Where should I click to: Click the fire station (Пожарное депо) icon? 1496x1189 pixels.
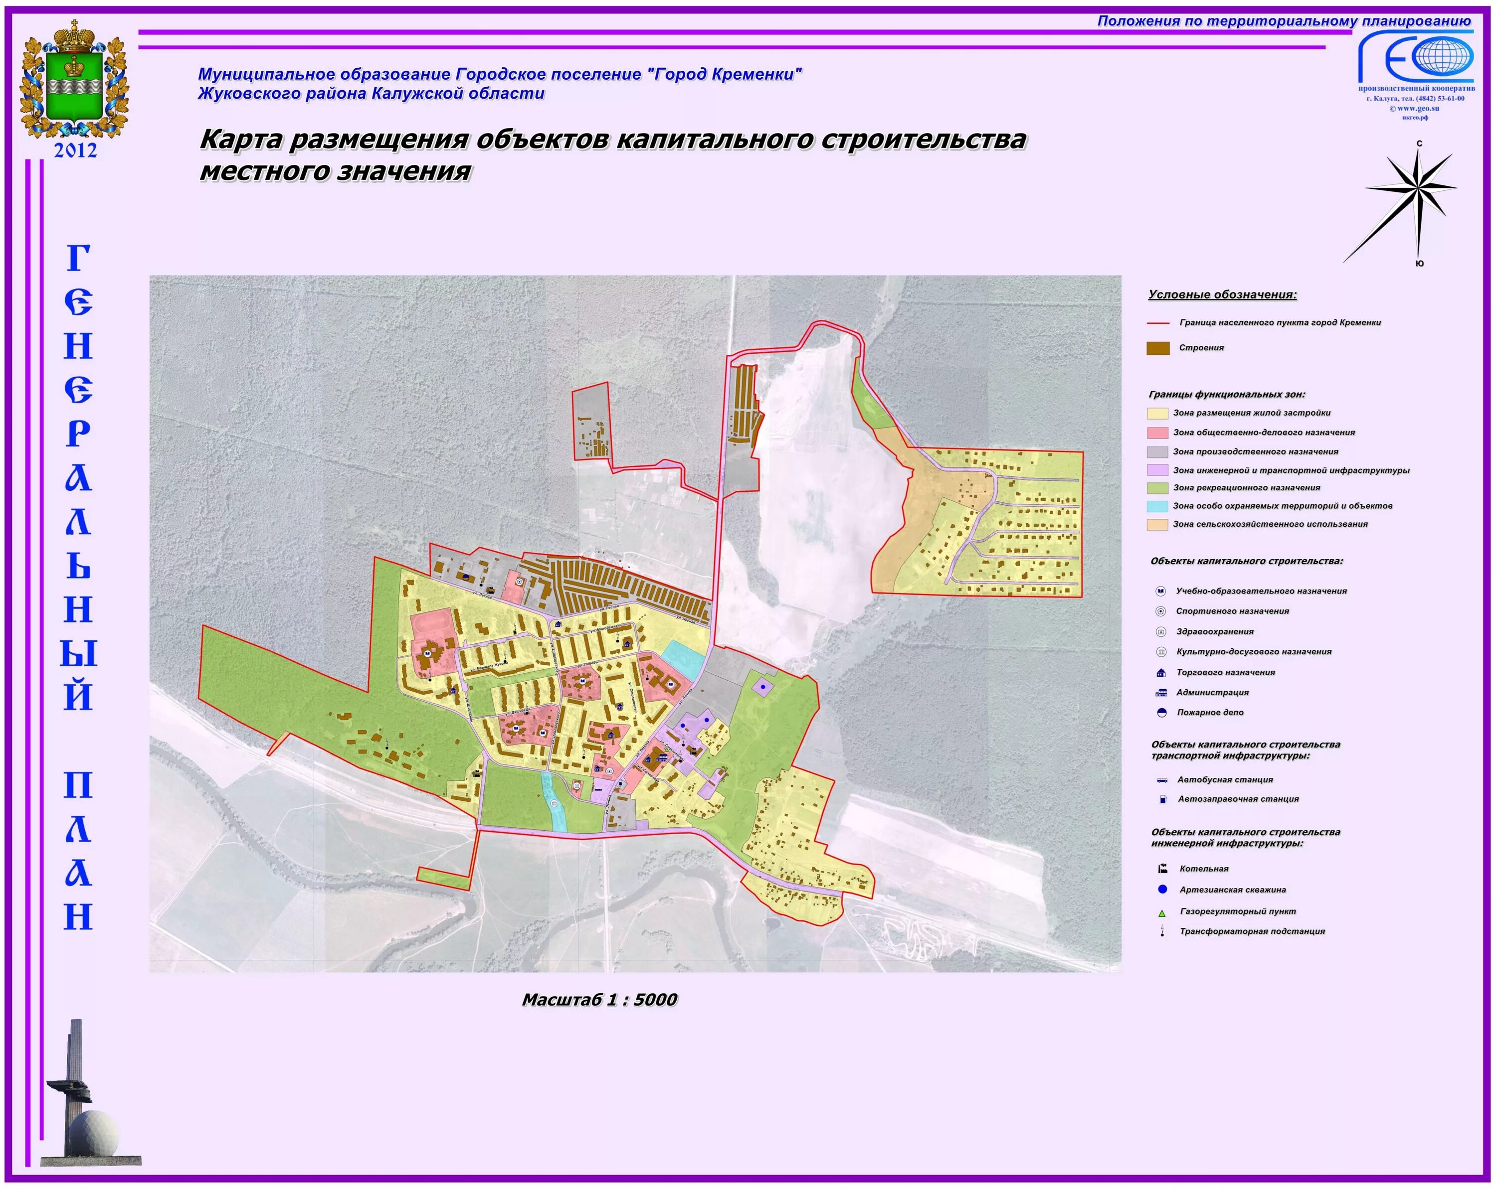[x=1161, y=713]
